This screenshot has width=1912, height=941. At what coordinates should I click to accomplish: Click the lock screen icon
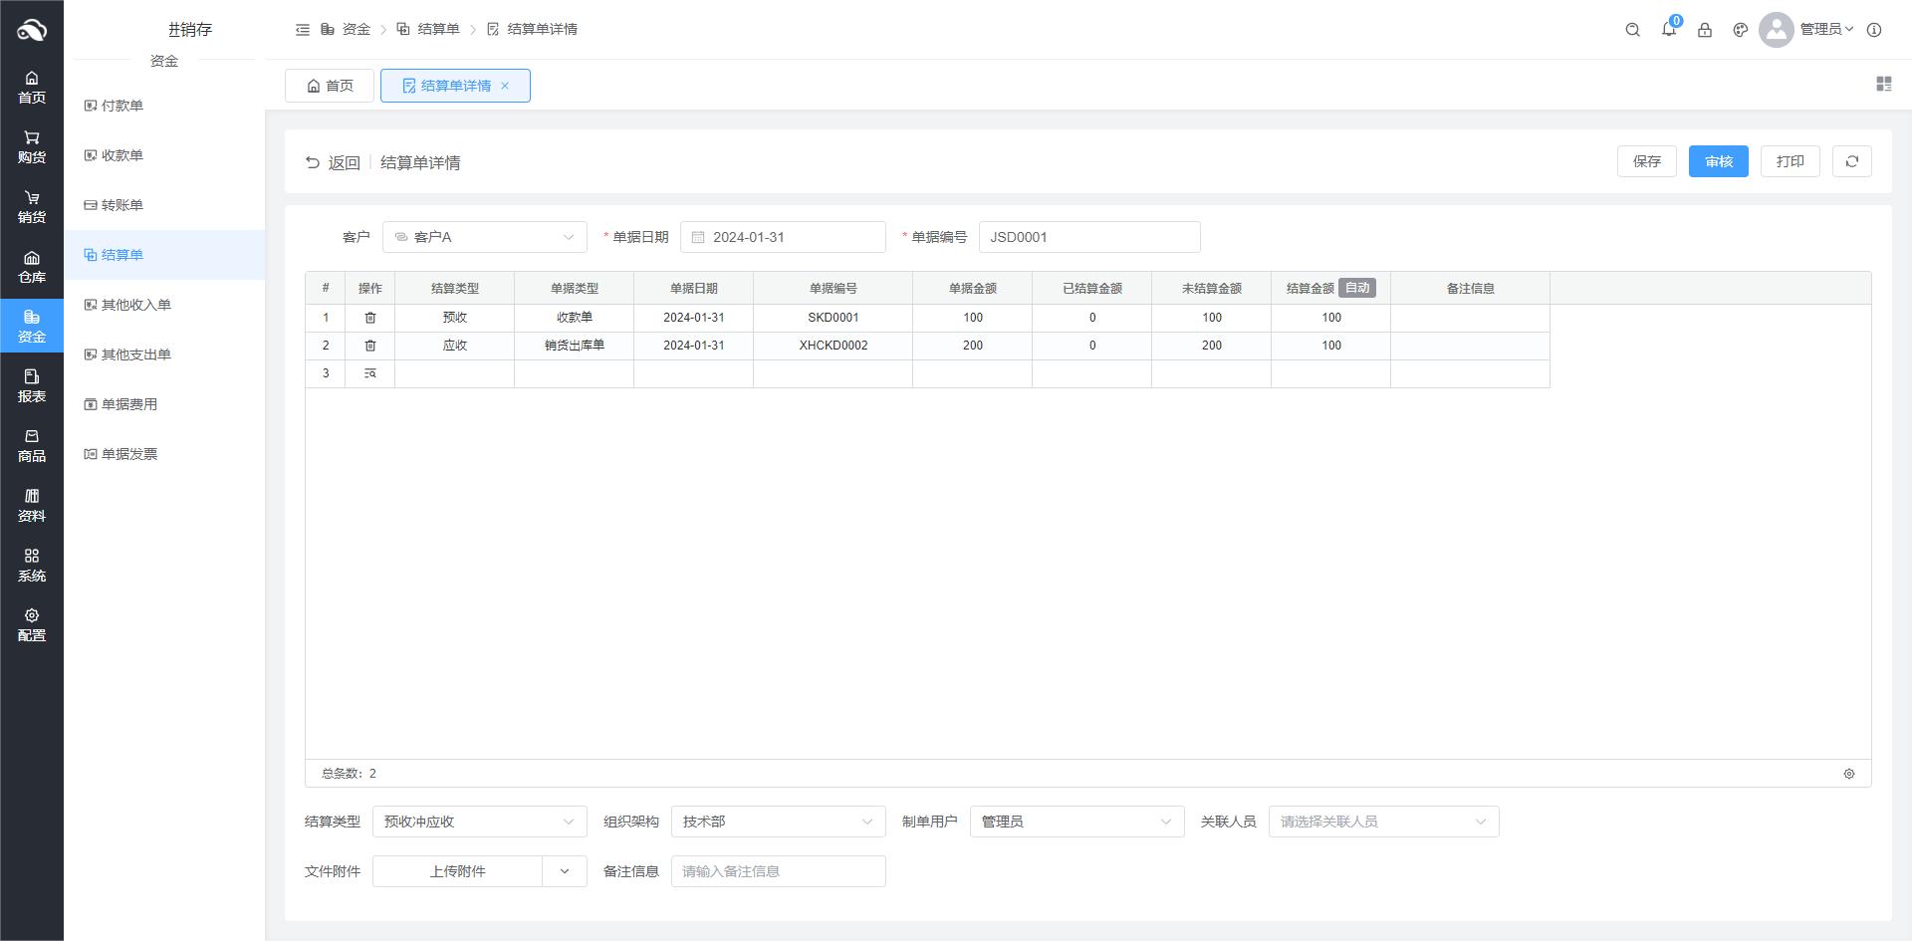point(1704,30)
